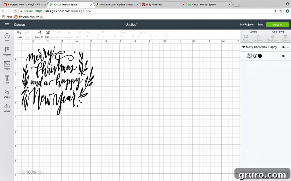The width and height of the screenshot is (291, 181).
Task: Open the Align dropdown
Action: point(59,35)
